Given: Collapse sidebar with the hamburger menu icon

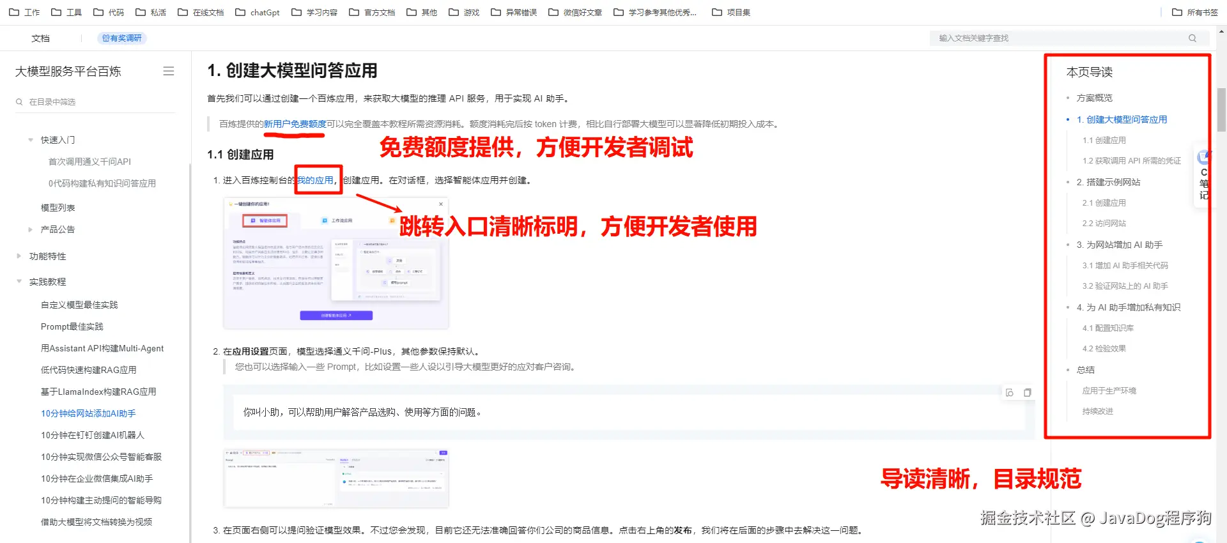Looking at the screenshot, I should click(169, 72).
